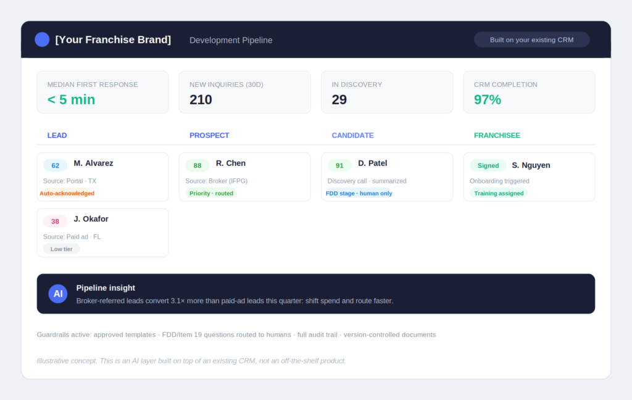
Task: Click the Pipeline insight heading
Action: point(106,288)
